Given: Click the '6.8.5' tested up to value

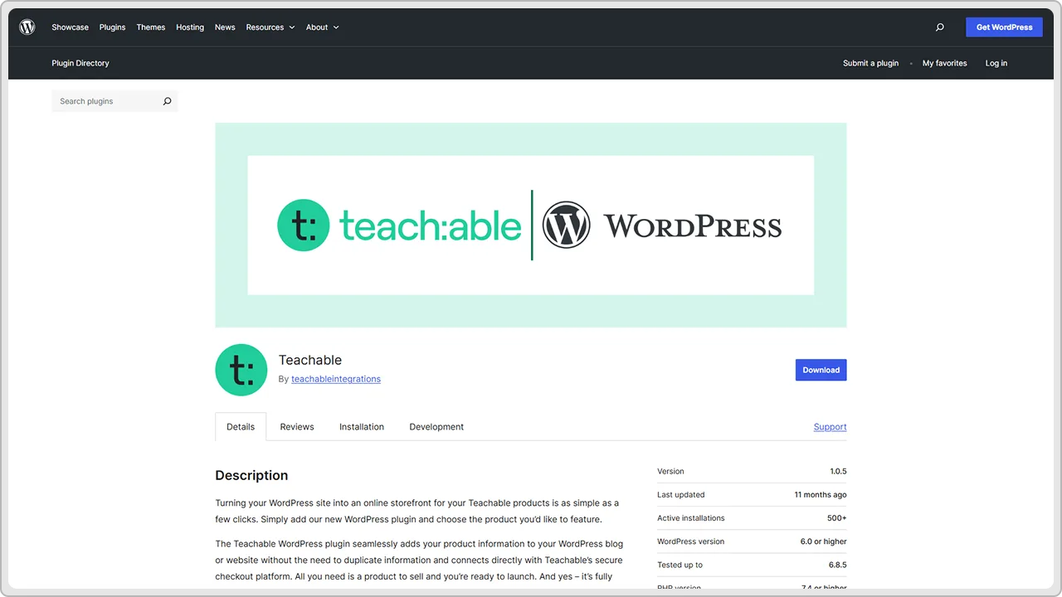Looking at the screenshot, I should point(838,565).
